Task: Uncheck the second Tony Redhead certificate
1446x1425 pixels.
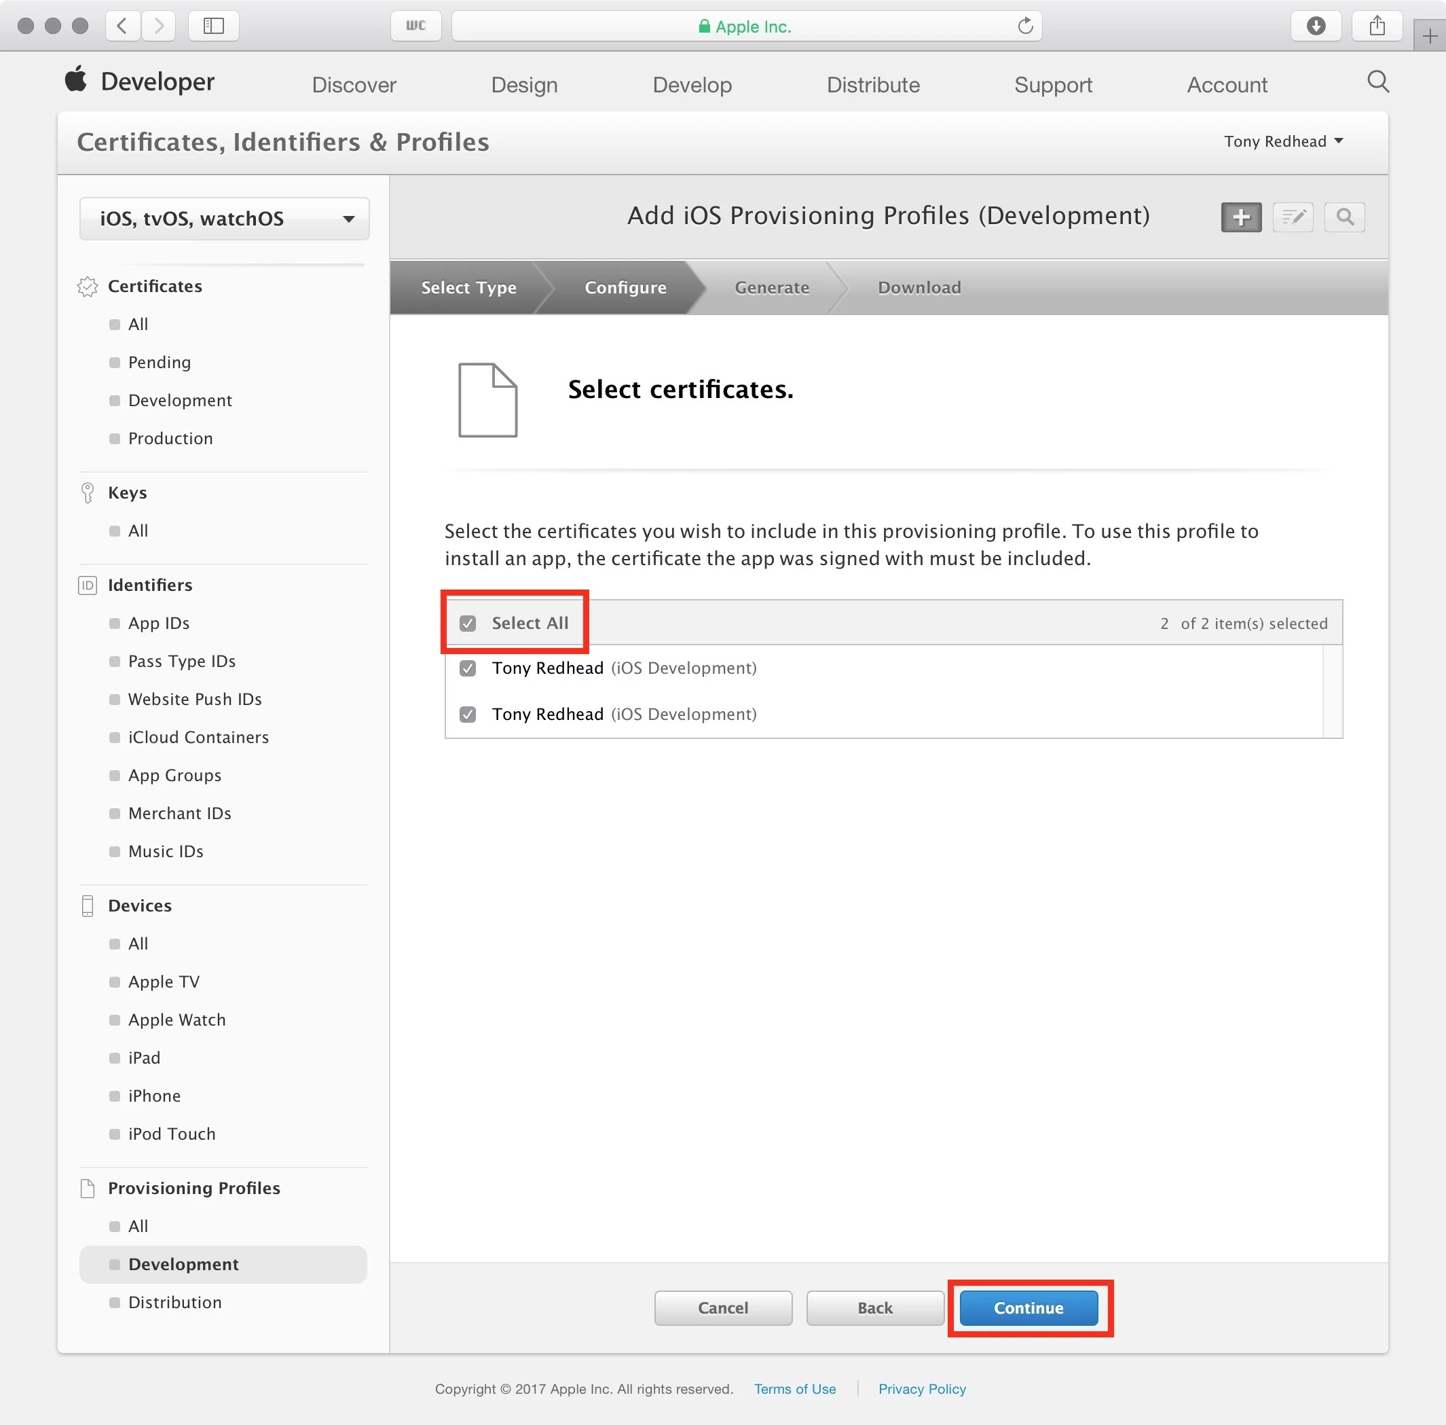Action: (x=468, y=715)
